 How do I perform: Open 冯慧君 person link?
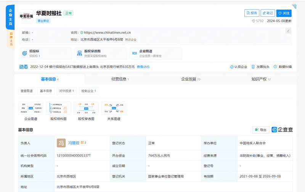(x=74, y=143)
